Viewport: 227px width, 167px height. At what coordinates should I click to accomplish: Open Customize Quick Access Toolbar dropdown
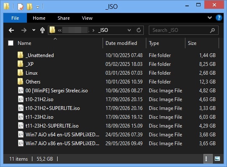coord(37,7)
